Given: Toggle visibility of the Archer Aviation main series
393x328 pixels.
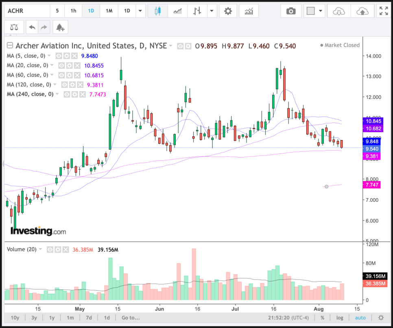Looking at the screenshot, I should 180,46.
